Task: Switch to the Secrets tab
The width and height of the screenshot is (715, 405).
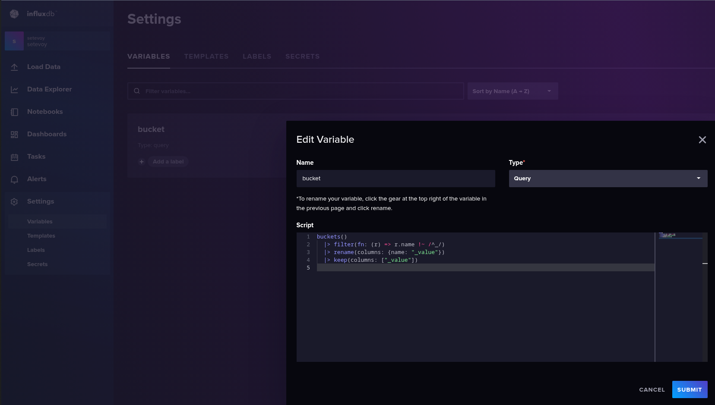Action: pyautogui.click(x=302, y=57)
